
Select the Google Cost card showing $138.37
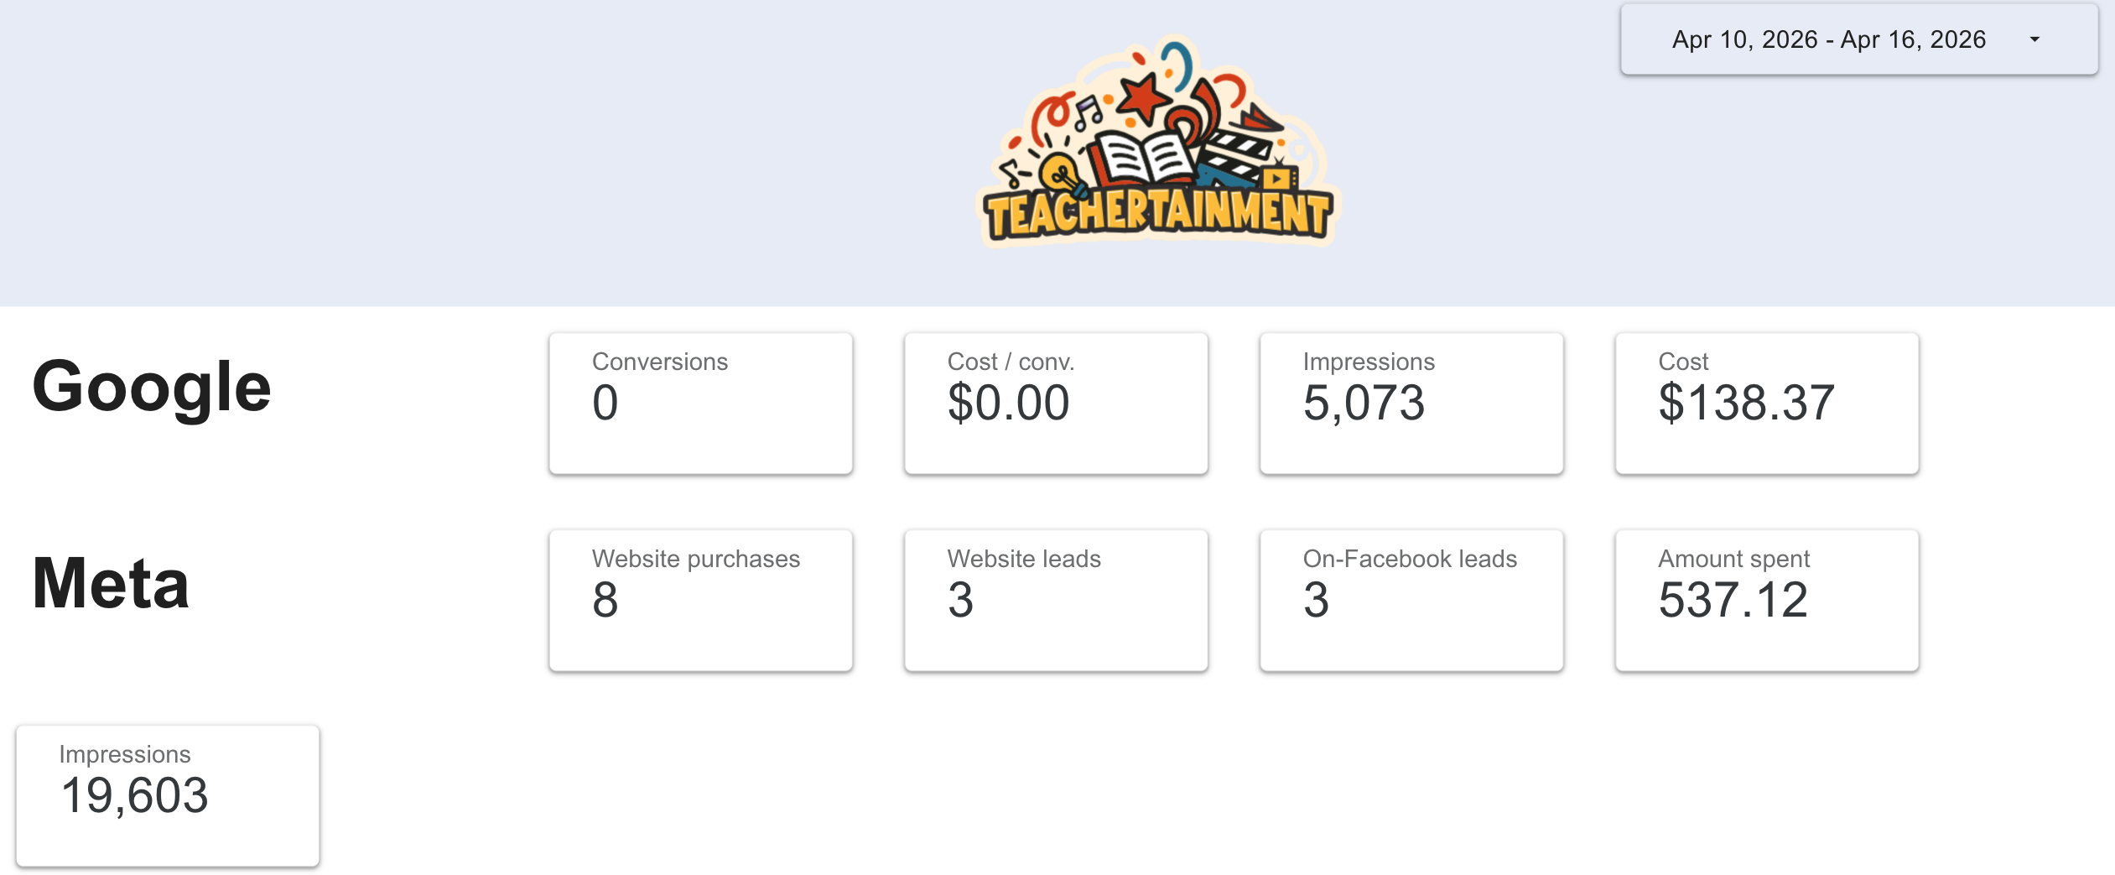click(x=1766, y=403)
